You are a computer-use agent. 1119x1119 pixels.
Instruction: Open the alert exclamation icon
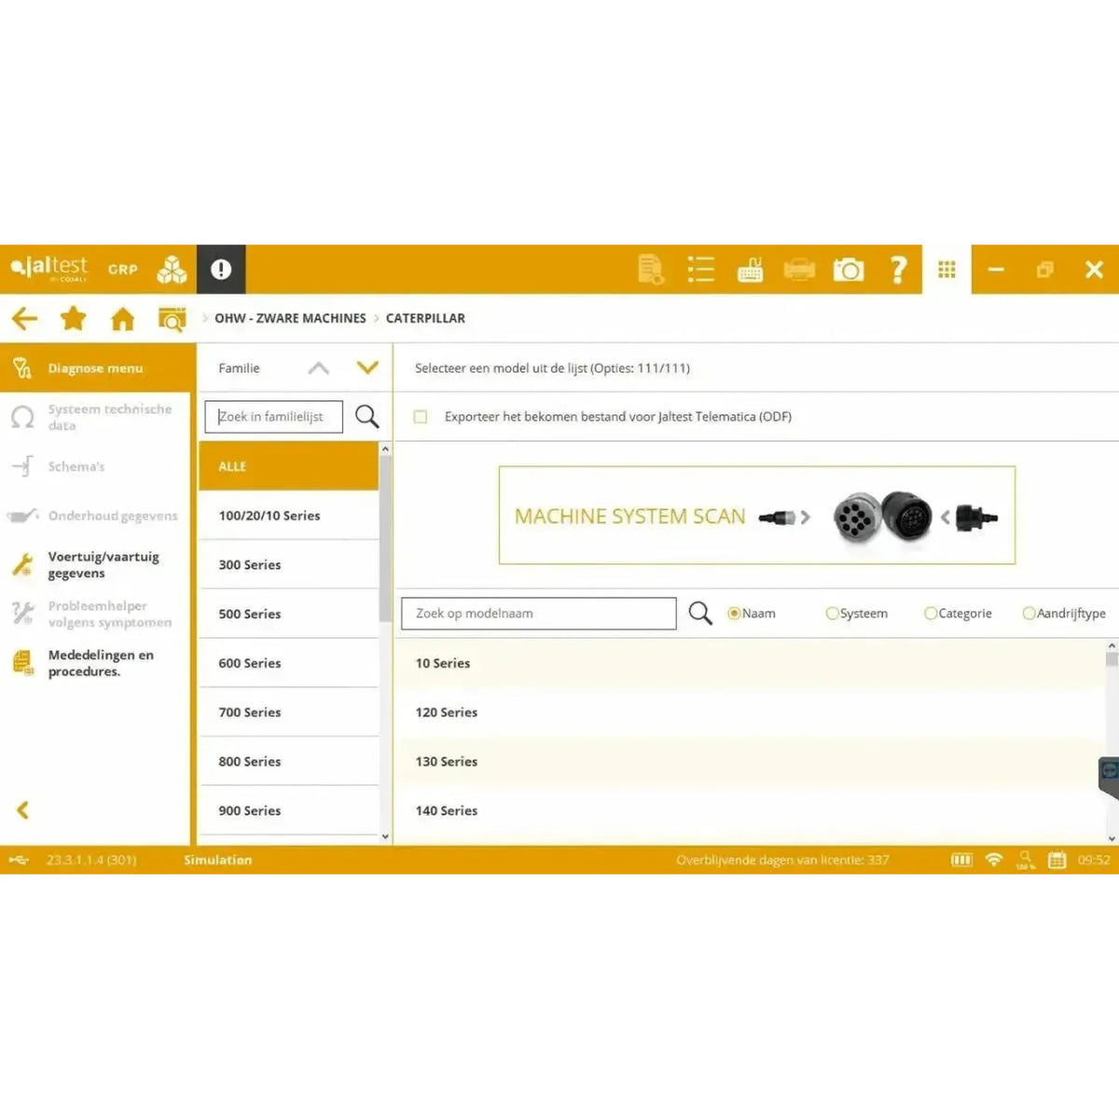click(x=221, y=269)
